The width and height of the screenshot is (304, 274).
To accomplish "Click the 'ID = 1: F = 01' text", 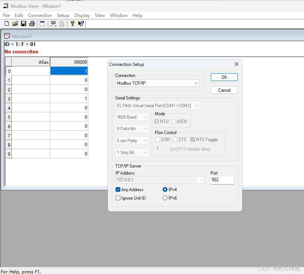I will point(20,44).
